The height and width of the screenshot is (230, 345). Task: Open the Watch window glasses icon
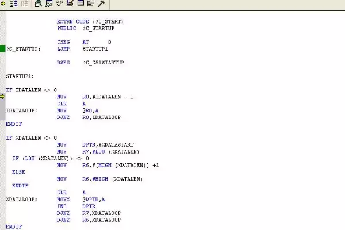coord(49,3)
